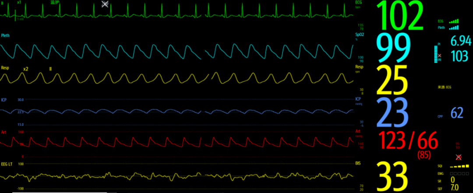Click the Pleth signal strength bars icon
This screenshot has width=473, height=193.
tap(454, 28)
